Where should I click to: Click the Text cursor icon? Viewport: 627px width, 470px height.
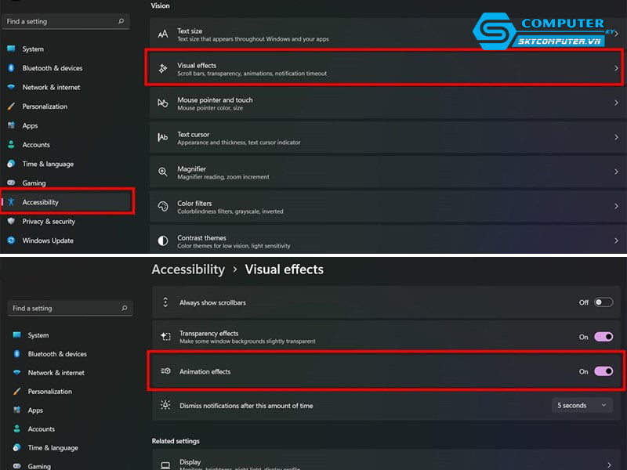tap(163, 138)
